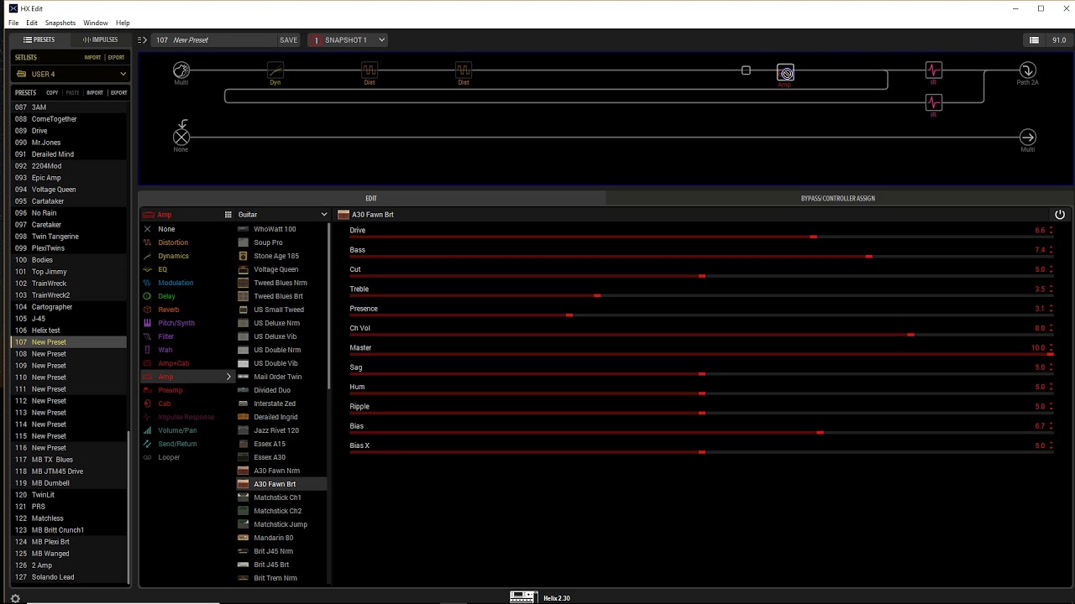This screenshot has width=1075, height=604.
Task: Set the Ch Vol slider
Action: (x=701, y=335)
